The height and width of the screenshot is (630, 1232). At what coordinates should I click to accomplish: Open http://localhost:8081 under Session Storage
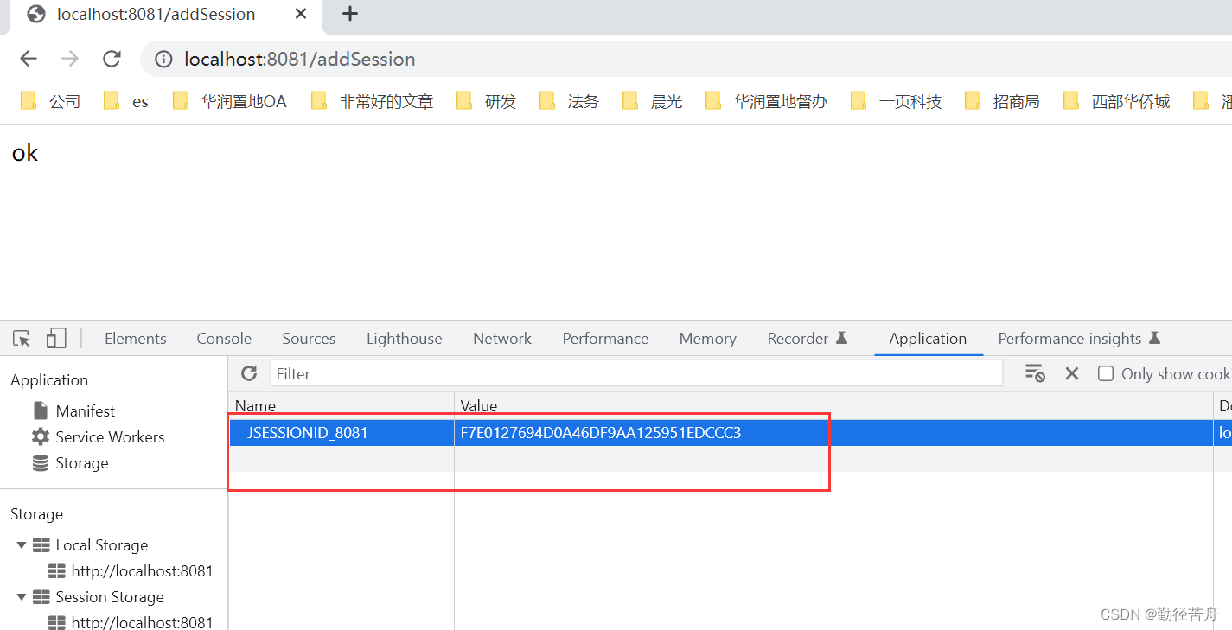pos(142,622)
